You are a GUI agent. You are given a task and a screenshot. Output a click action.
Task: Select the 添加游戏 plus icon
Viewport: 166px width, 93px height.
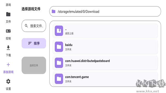pyautogui.click(x=8, y=65)
